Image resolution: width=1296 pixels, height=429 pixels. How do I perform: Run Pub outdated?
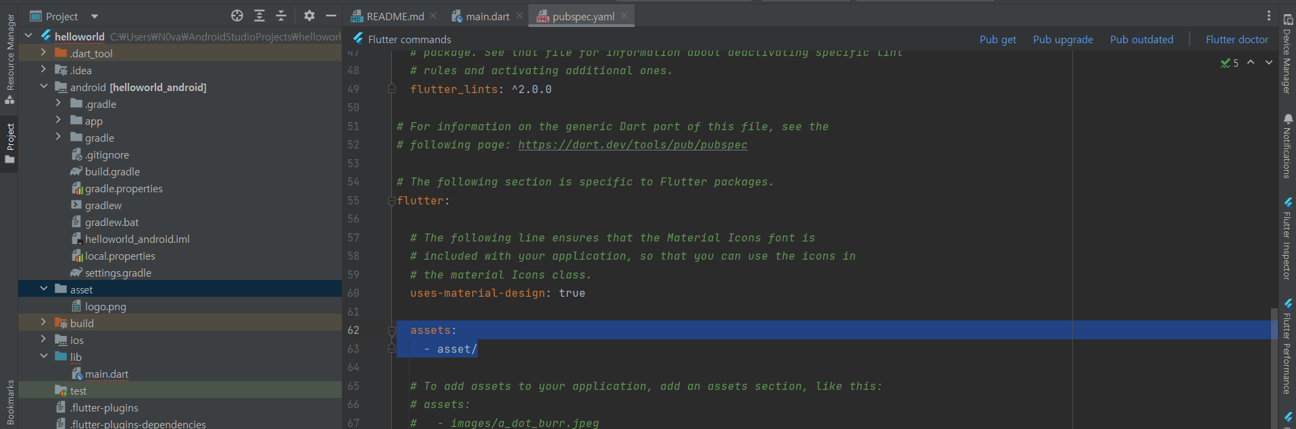(1141, 39)
